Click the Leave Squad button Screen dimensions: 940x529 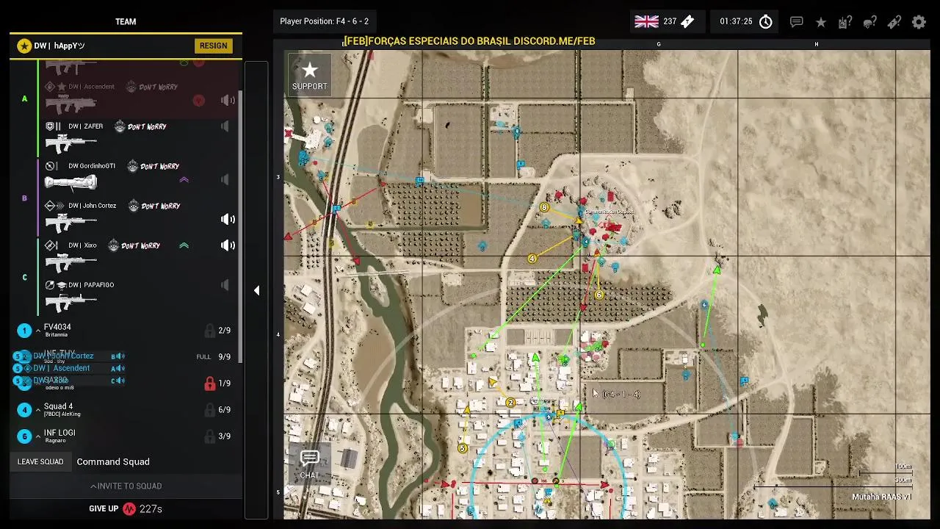tap(40, 461)
